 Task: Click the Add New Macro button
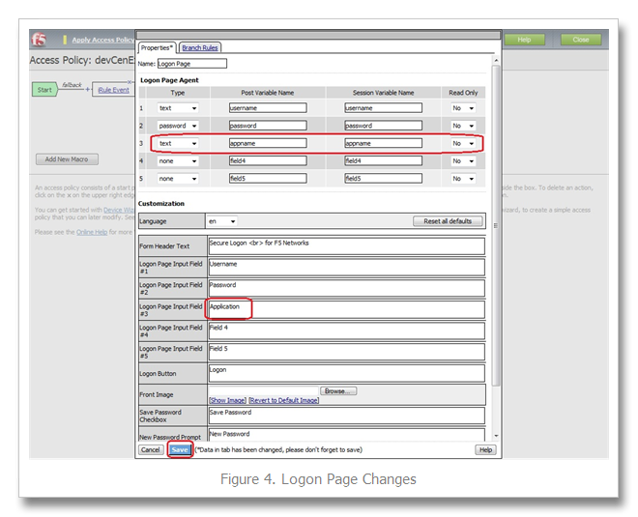click(67, 159)
